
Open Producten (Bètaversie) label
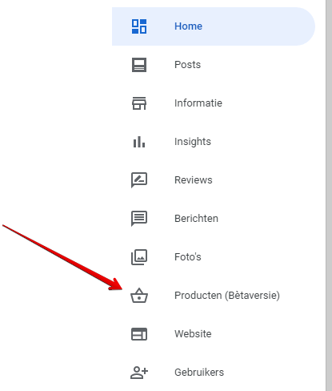point(227,296)
